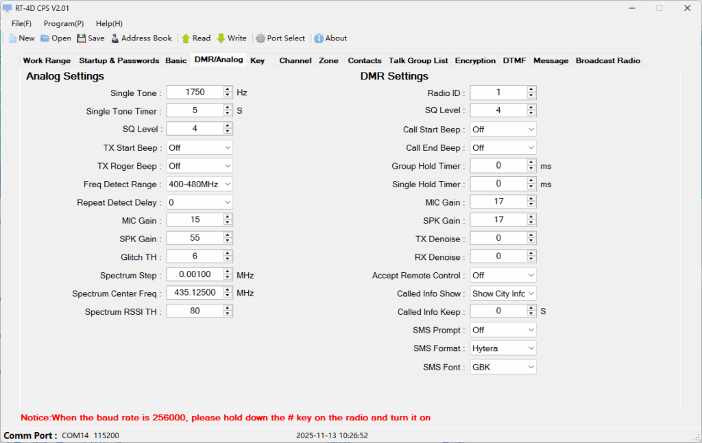The image size is (702, 443).
Task: Increase the Analog MIC Gain stepper value
Action: [x=228, y=218]
